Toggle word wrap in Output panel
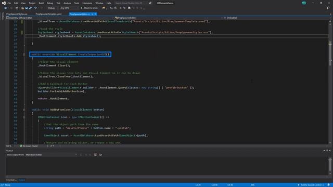The image size is (333, 187). [x=100, y=155]
